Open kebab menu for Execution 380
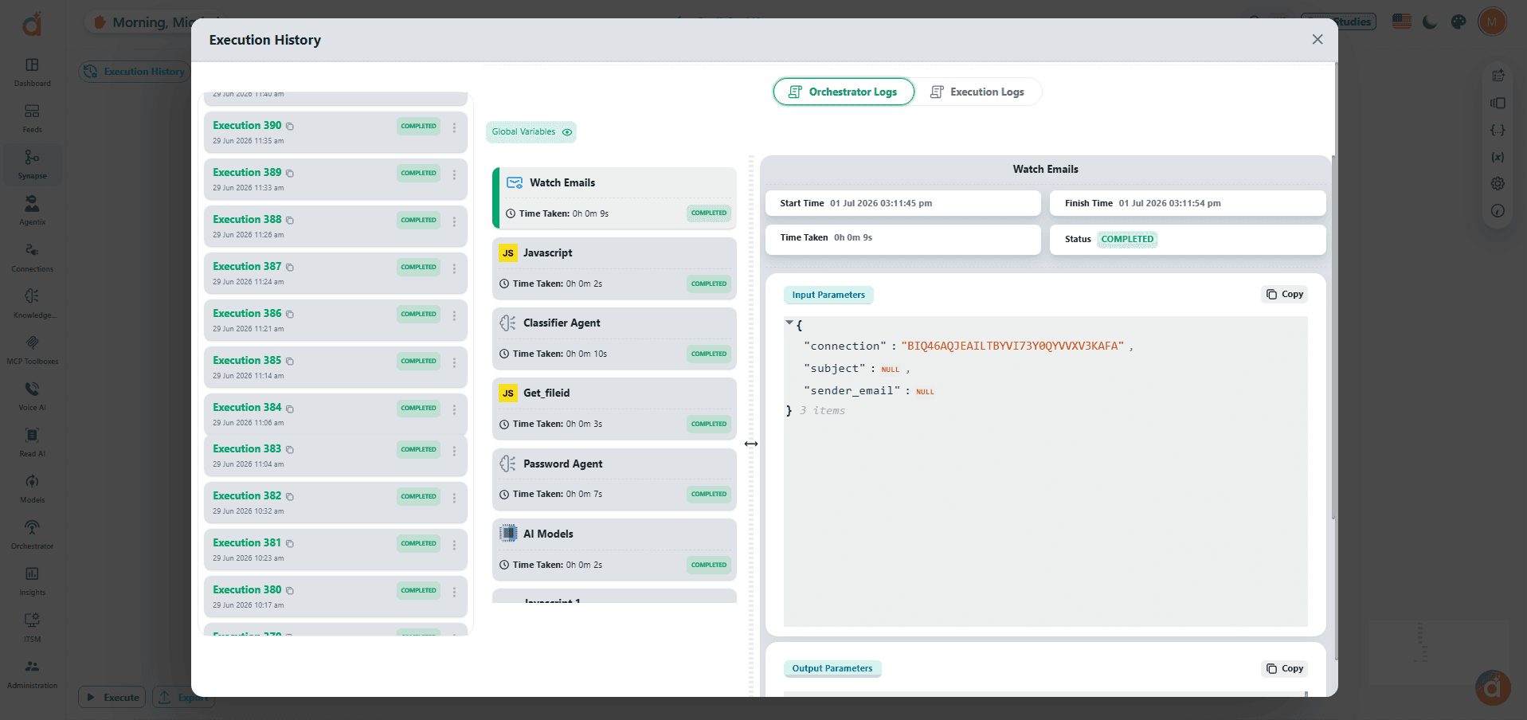This screenshot has width=1527, height=720. [454, 592]
